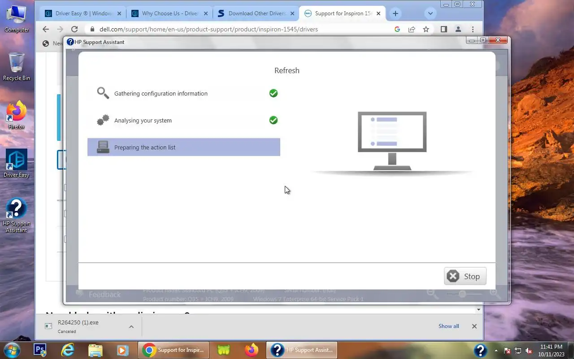Click Show all downloads link

[448, 326]
